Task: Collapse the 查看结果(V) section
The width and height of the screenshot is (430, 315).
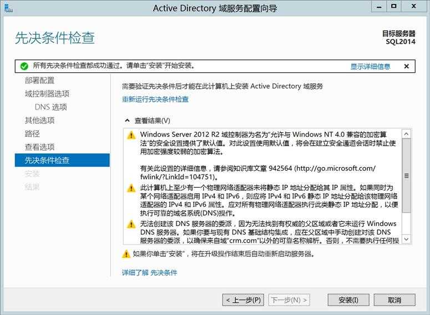Action: (x=127, y=121)
